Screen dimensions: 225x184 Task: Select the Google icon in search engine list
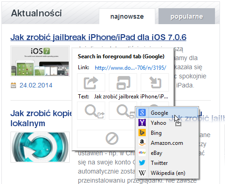tap(142, 112)
